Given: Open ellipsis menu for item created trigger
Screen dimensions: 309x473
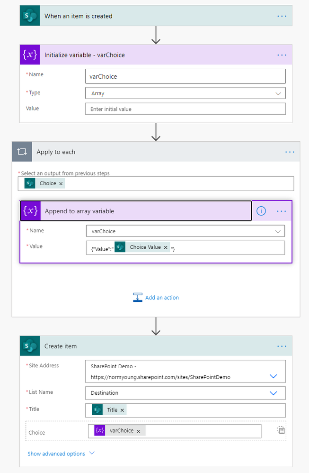Looking at the screenshot, I should [282, 16].
